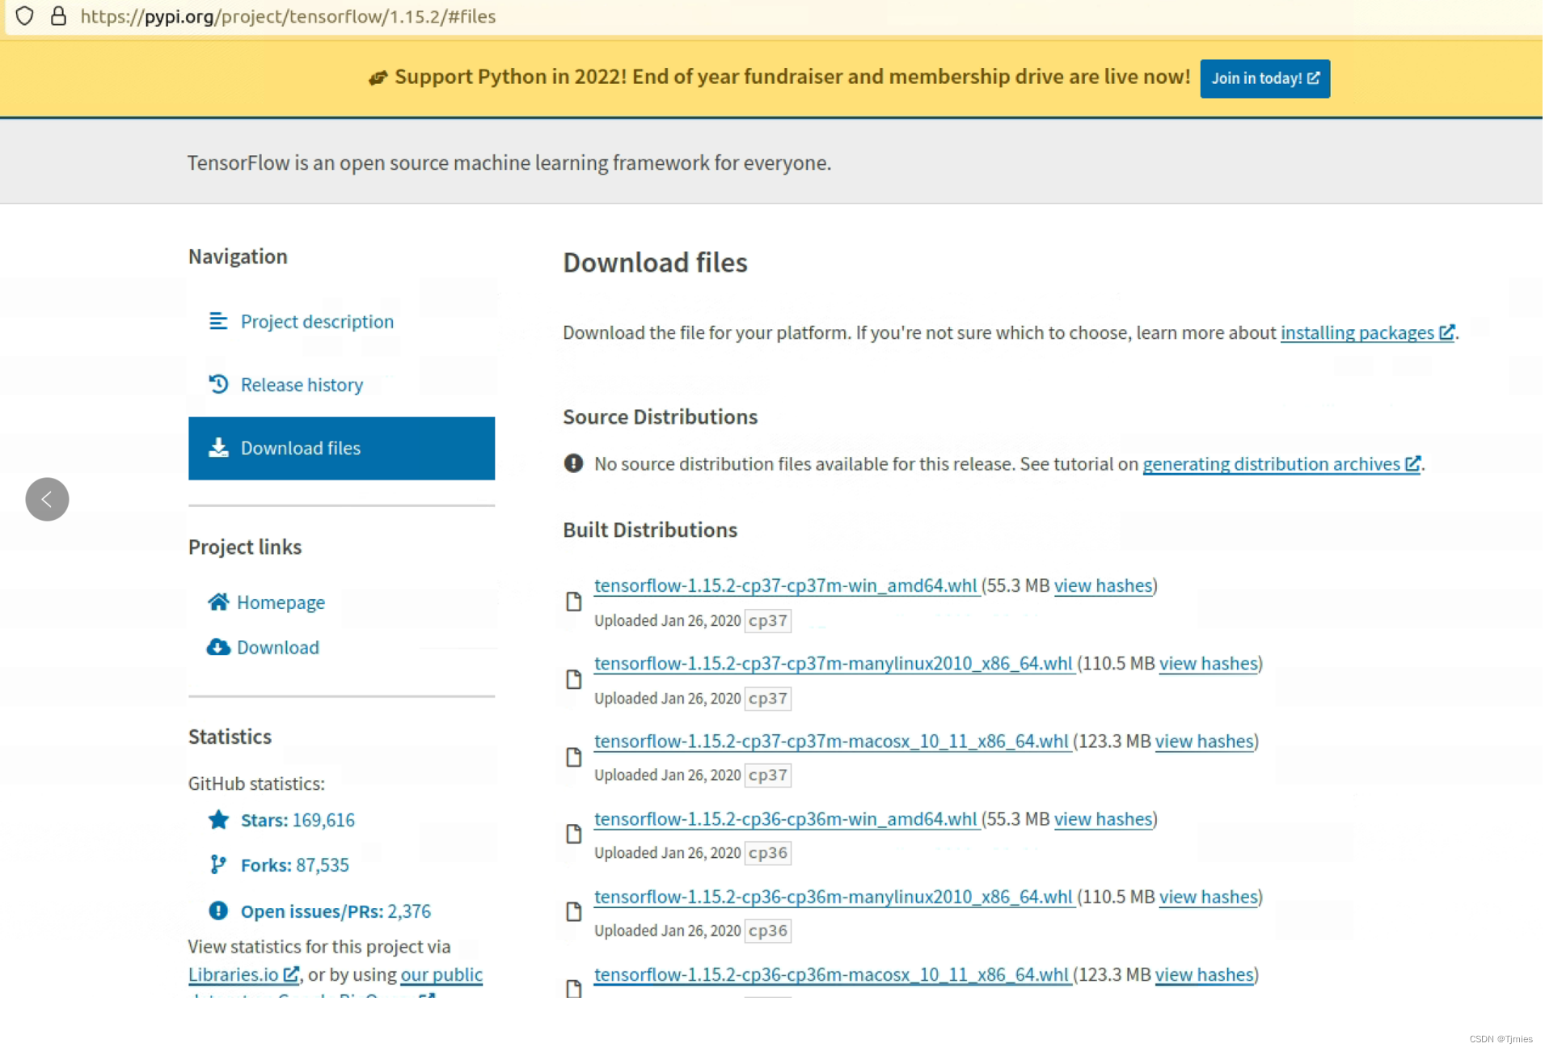View hashes for cp36 manylinux2010 wheel

point(1210,898)
